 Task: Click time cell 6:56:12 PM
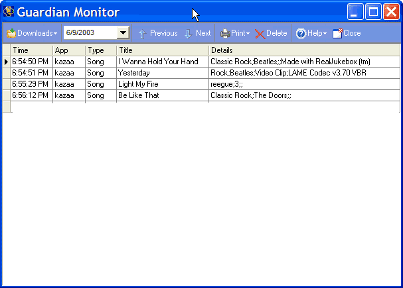tap(32, 95)
